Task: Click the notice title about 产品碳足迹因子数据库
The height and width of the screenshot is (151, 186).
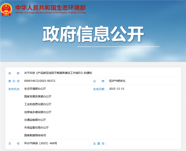Action: click(58, 73)
